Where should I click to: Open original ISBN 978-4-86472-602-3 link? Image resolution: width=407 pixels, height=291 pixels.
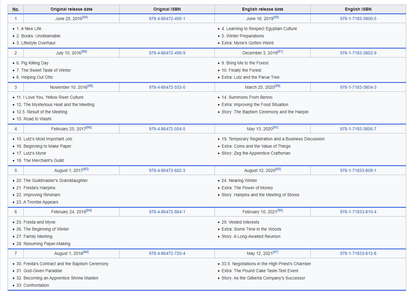167,170
